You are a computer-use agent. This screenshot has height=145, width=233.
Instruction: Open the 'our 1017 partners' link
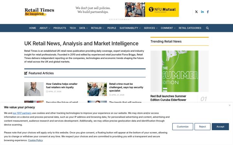click(x=22, y=113)
